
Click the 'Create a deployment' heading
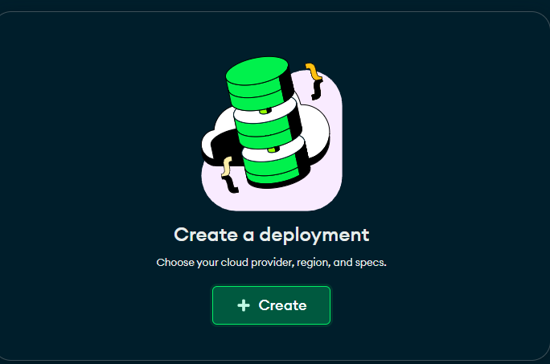(x=272, y=235)
